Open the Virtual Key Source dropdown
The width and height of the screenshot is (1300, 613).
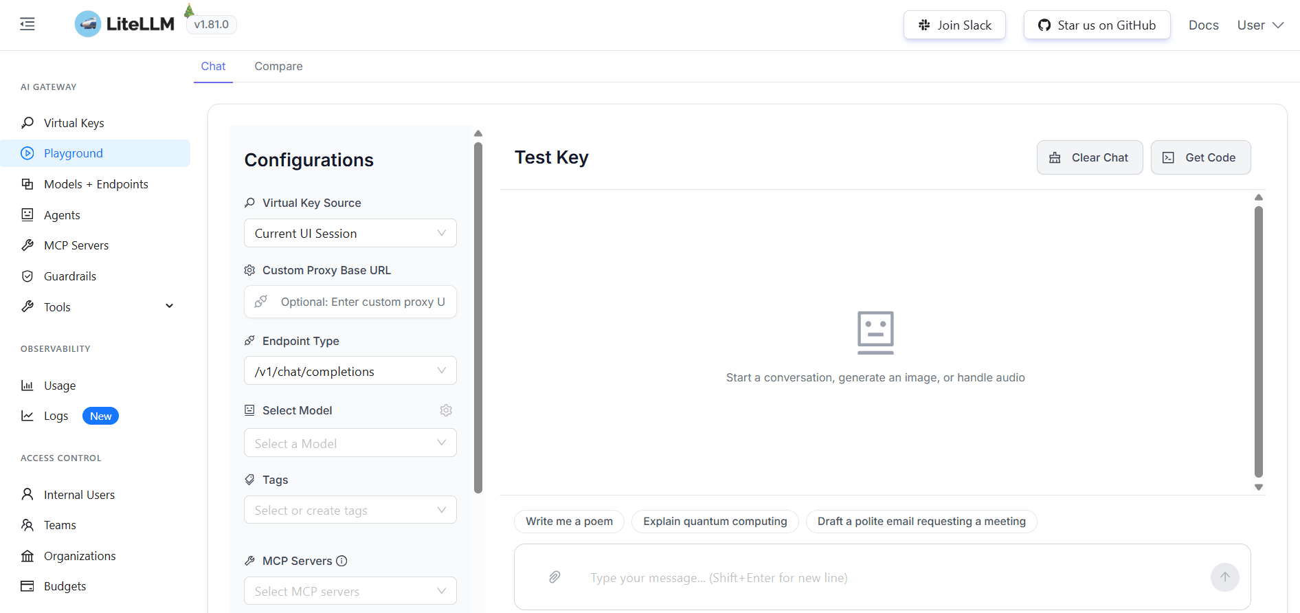click(x=350, y=233)
